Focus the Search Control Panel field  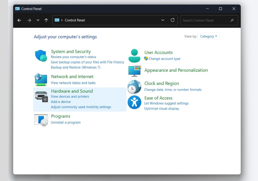pyautogui.click(x=209, y=20)
